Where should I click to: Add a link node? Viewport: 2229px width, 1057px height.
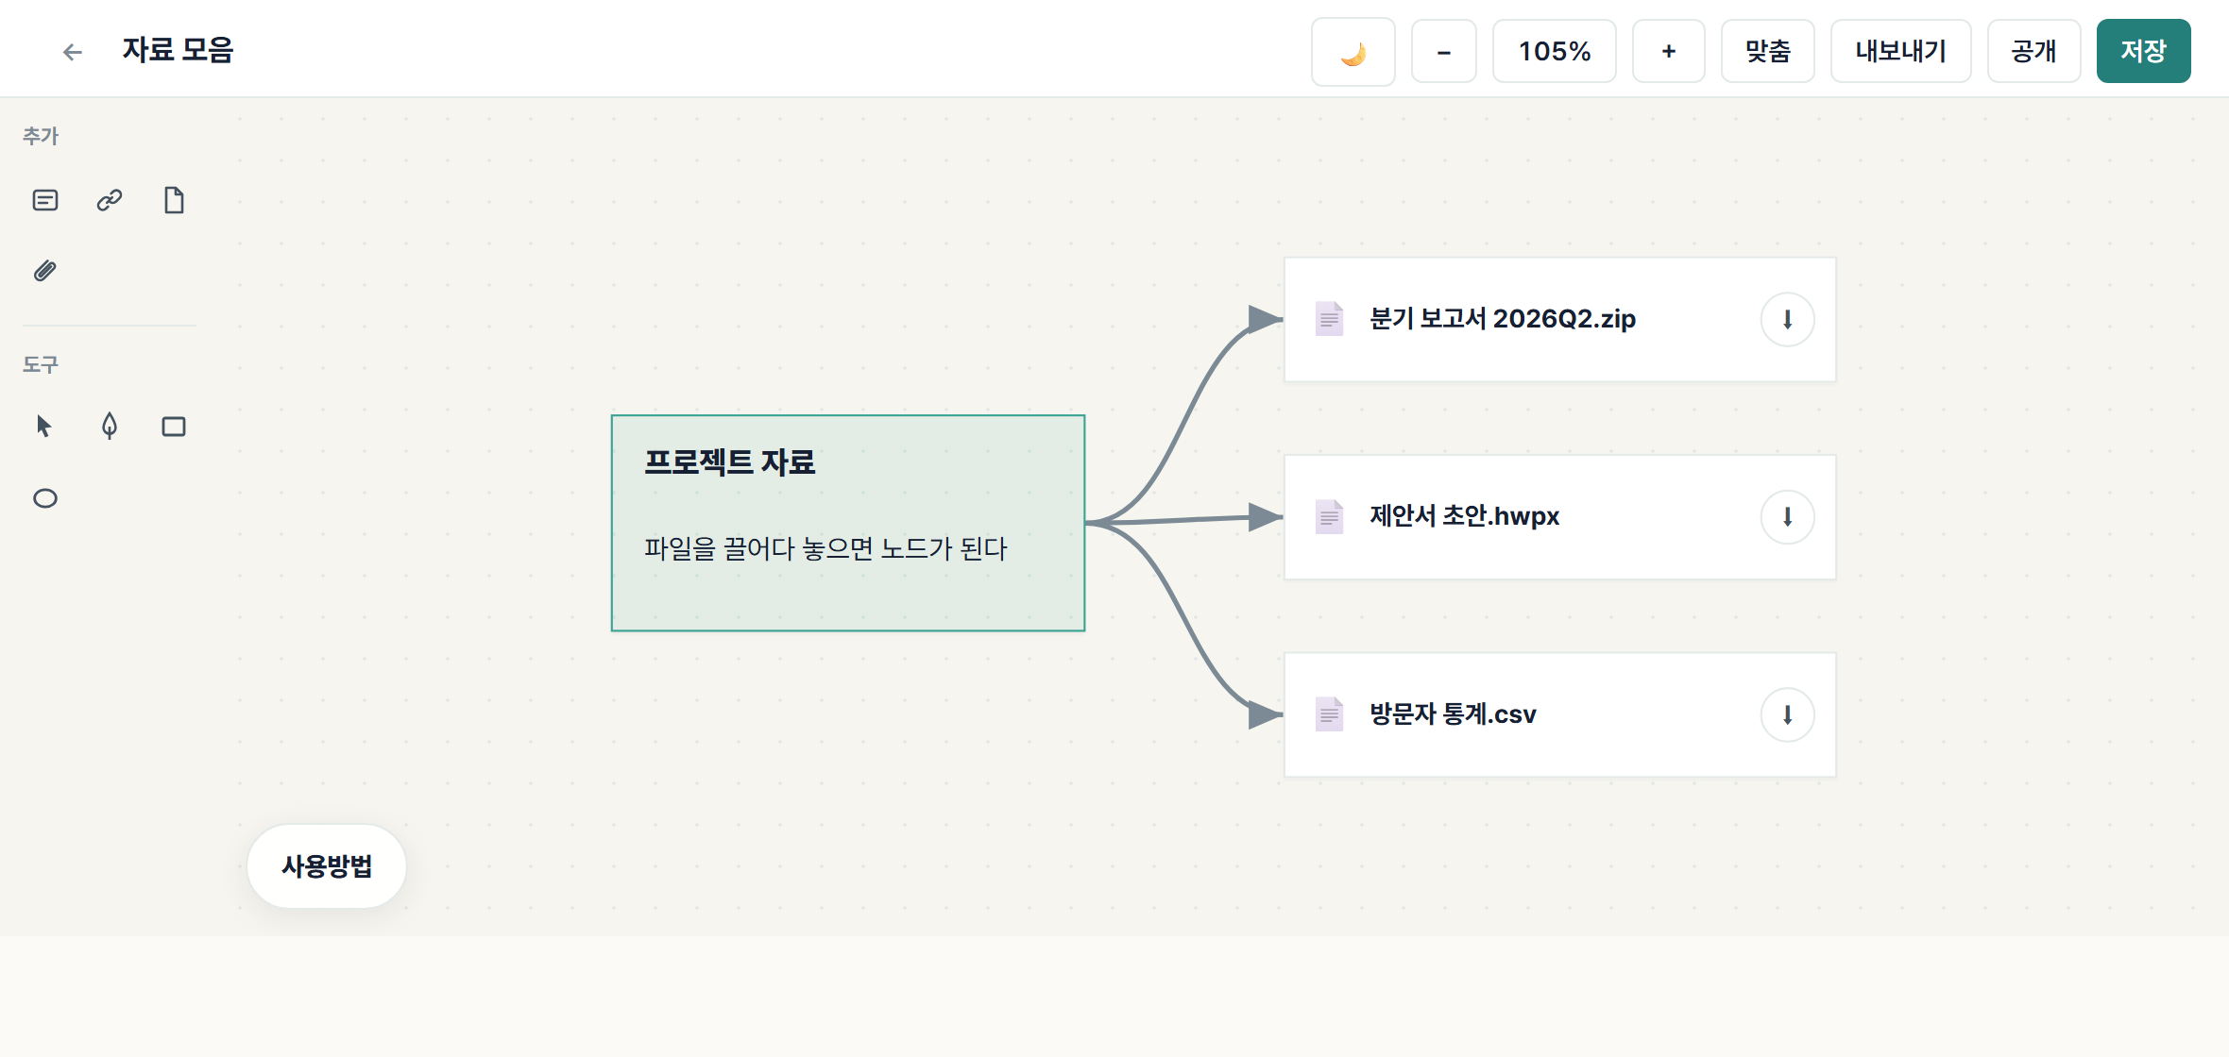click(110, 200)
